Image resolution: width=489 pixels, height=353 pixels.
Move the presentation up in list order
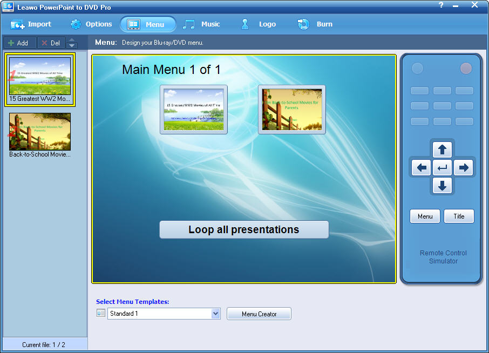72,40
